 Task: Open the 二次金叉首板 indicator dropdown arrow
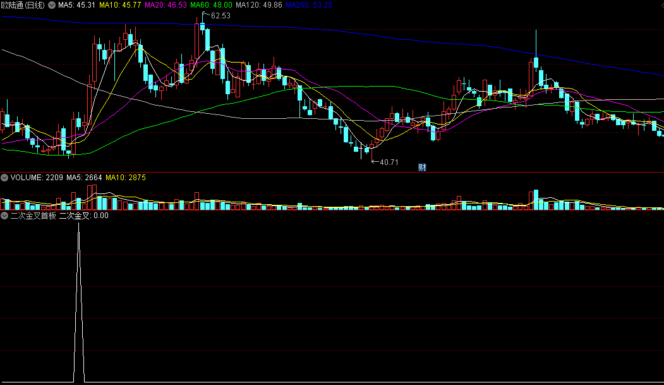[x=4, y=216]
